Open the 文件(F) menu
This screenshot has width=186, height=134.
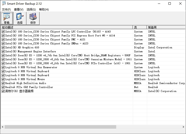[6, 10]
